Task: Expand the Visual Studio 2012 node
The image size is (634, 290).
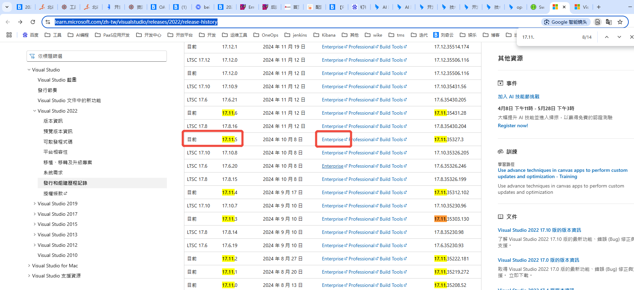Action: [x=35, y=245]
